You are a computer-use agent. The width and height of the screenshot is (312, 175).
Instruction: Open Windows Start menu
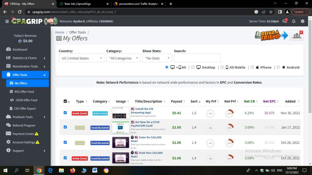point(5,170)
